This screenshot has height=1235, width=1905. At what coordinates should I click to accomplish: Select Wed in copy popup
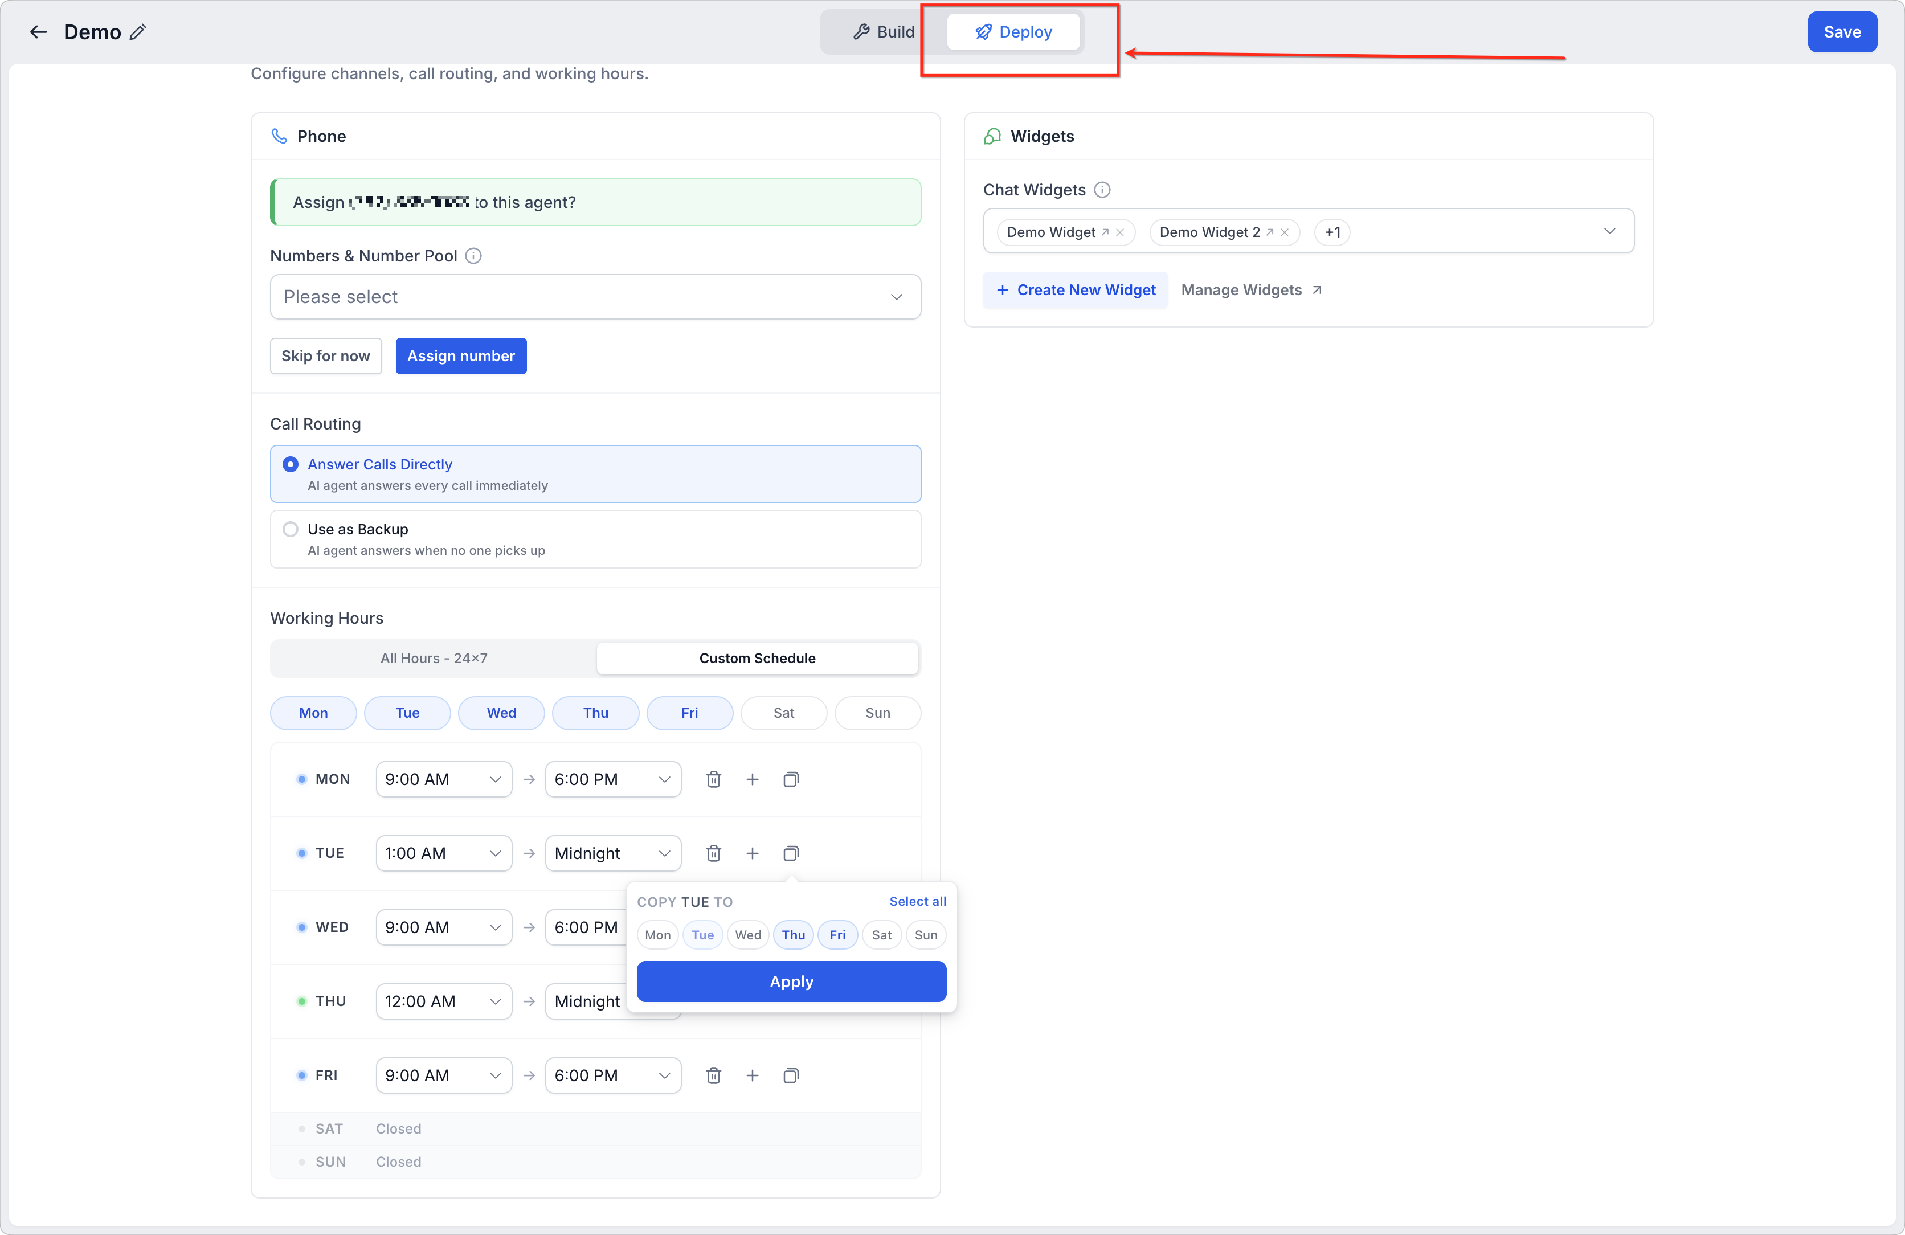click(749, 935)
